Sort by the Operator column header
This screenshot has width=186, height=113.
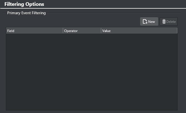coord(71,31)
